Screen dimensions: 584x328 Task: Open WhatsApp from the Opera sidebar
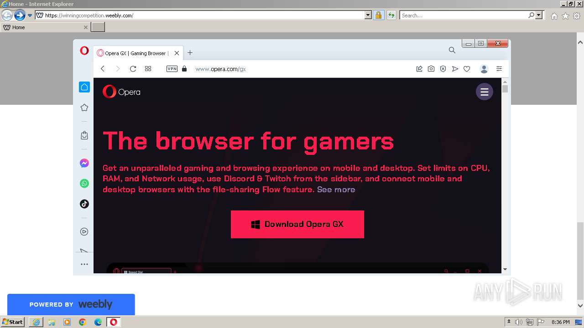[x=84, y=184]
